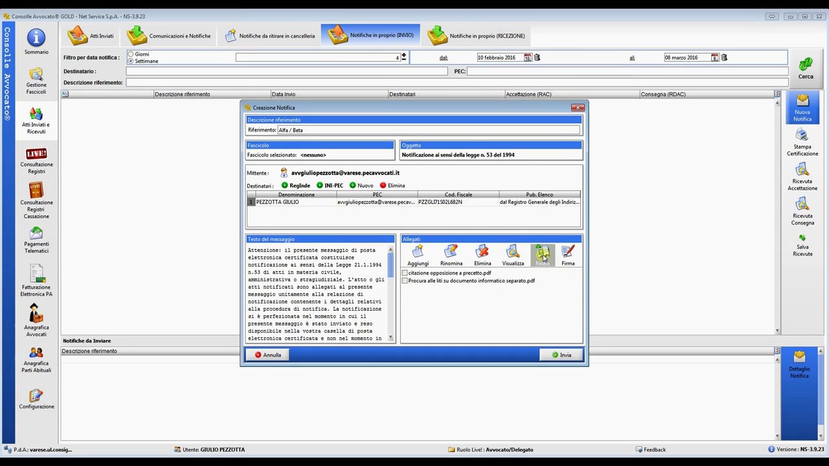Close the Creazione Notifica dialog
Screen dimensions: 829x466
[x=578, y=107]
